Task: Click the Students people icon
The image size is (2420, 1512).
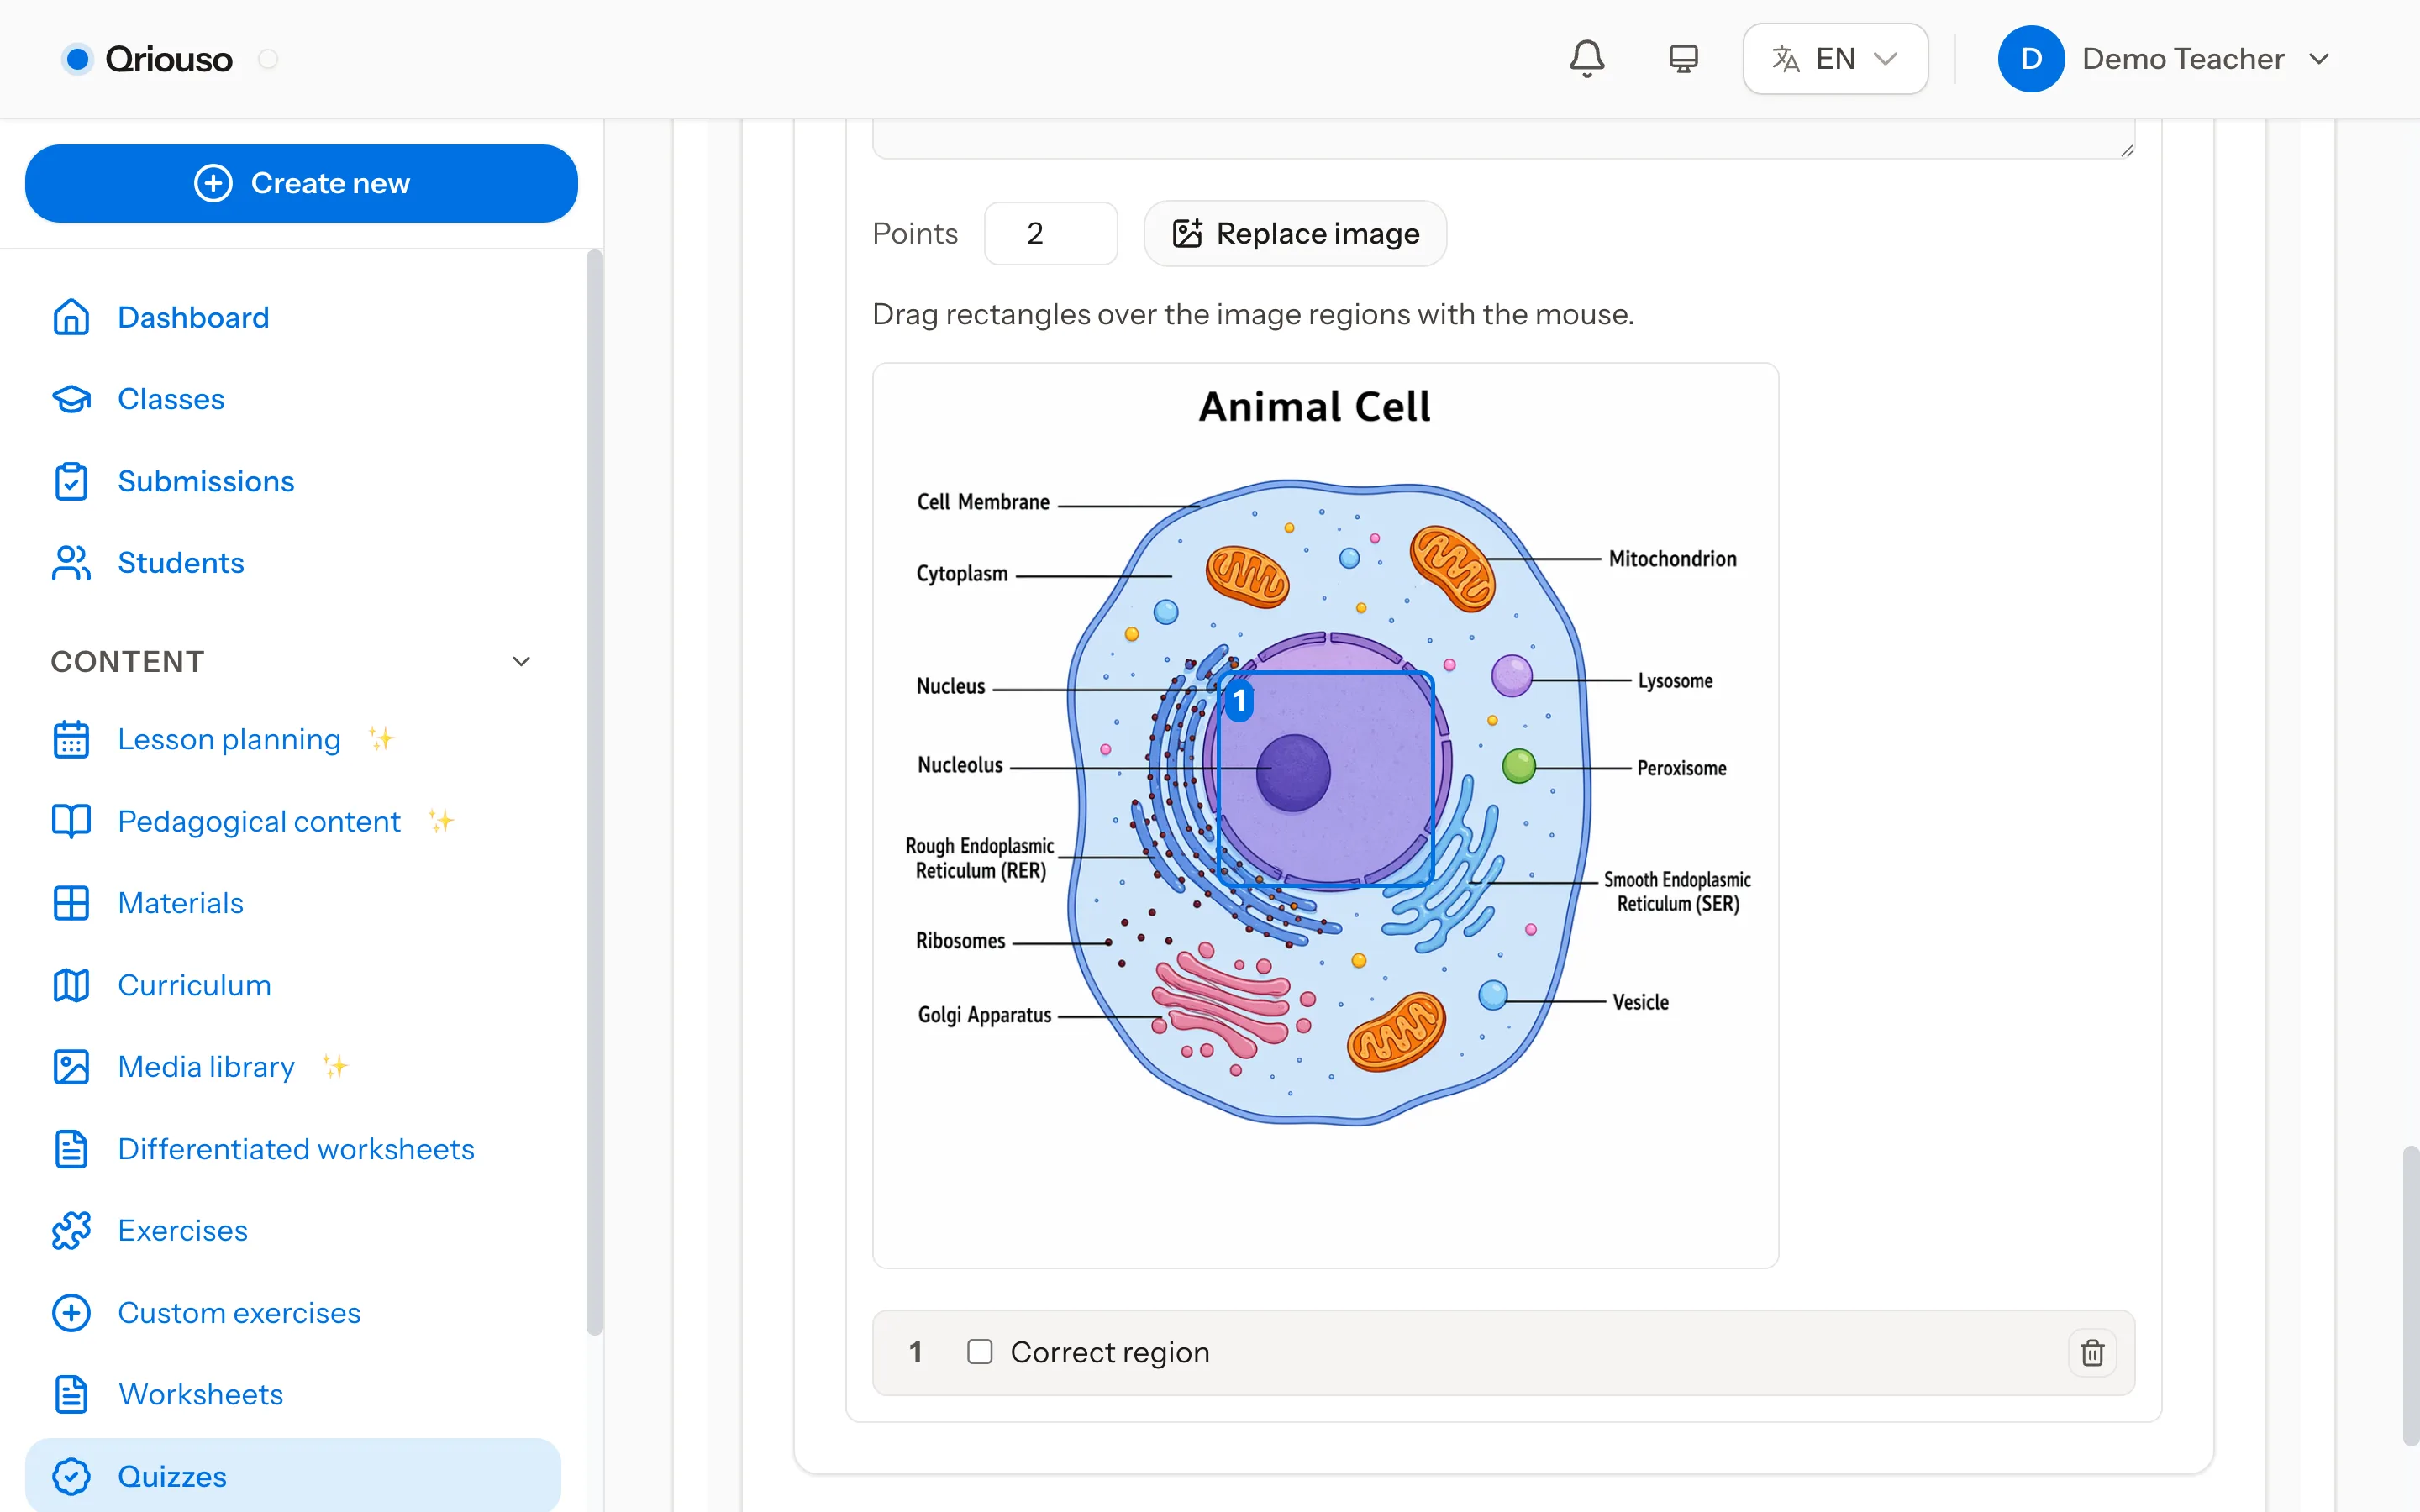Action: [71, 563]
